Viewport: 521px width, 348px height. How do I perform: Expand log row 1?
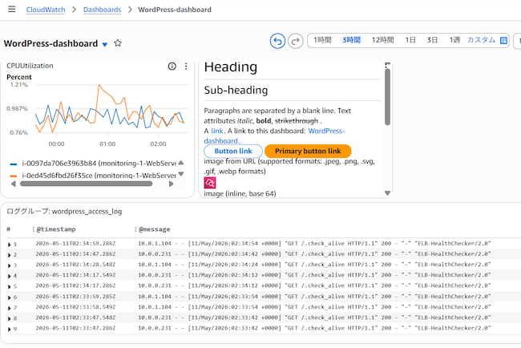(9, 245)
